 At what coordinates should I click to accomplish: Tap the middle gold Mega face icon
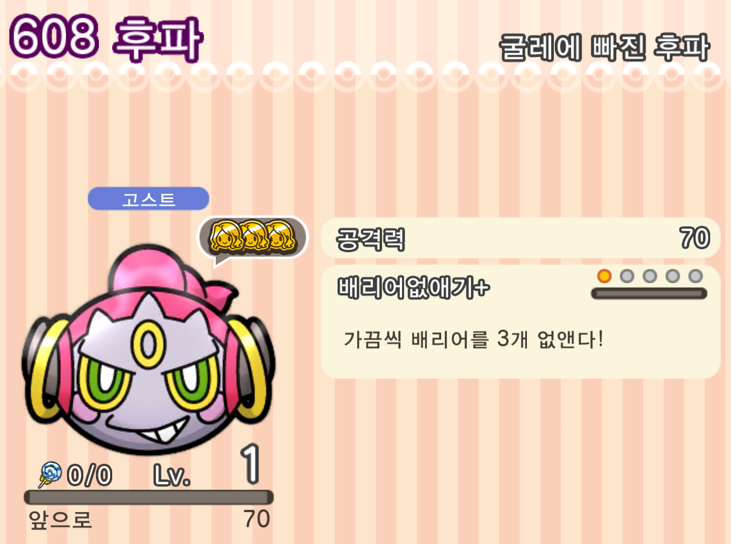pyautogui.click(x=253, y=236)
